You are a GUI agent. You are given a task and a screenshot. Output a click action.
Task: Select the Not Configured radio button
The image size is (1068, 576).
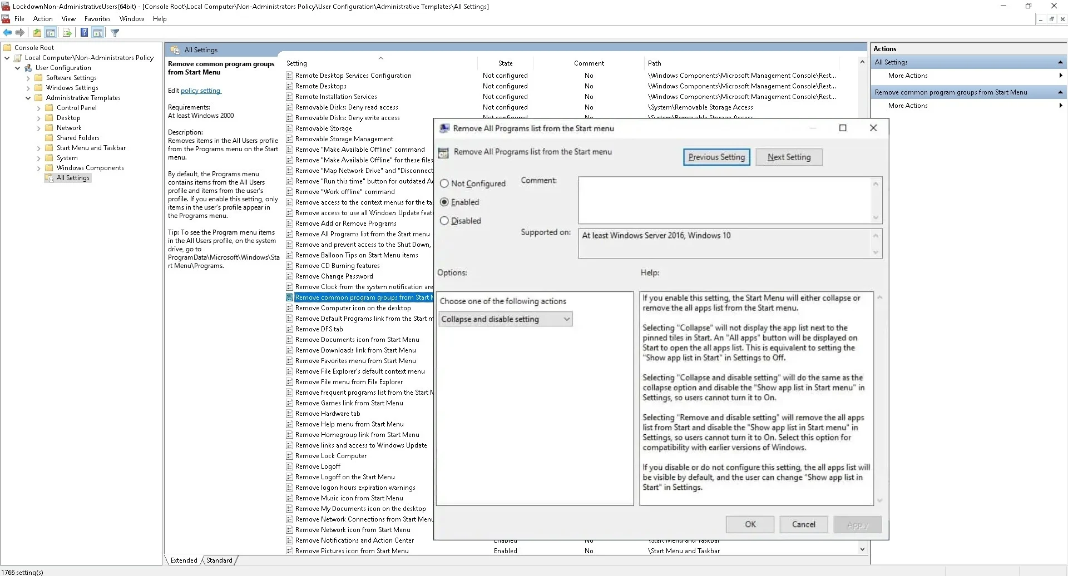tap(444, 183)
